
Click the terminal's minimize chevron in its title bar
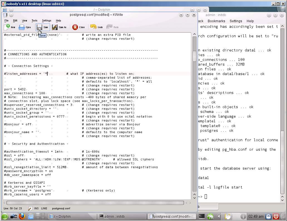tap(269, 15)
